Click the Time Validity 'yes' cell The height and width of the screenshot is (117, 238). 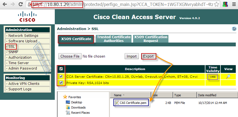tap(213, 77)
